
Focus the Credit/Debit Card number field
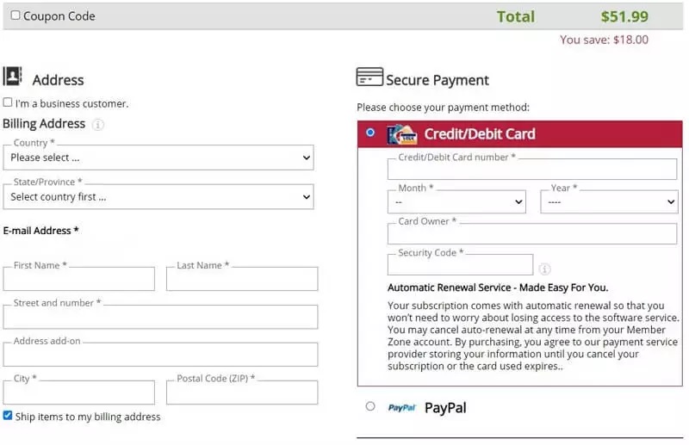coord(532,170)
